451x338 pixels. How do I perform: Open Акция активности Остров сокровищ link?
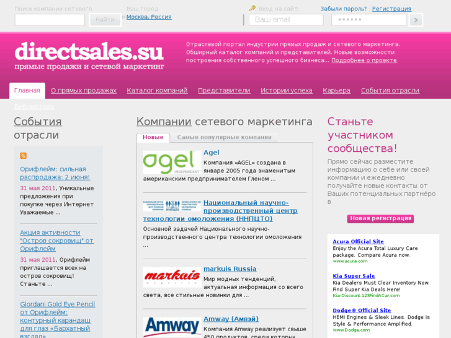56,241
